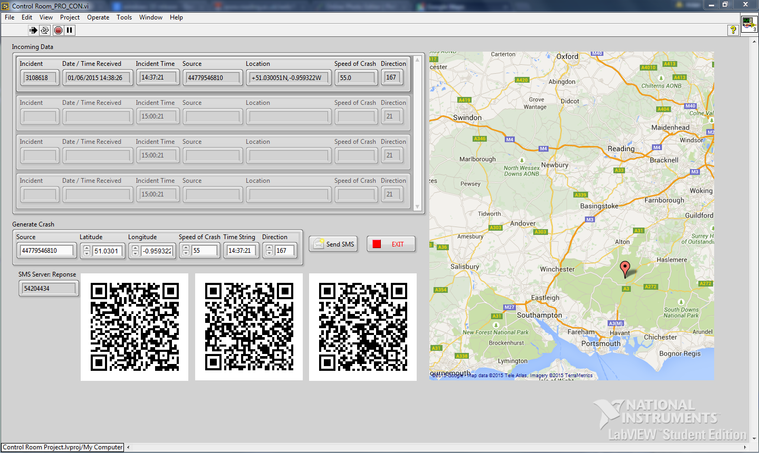This screenshot has height=453, width=759.
Task: Click Reading on the map
Action: click(x=621, y=149)
